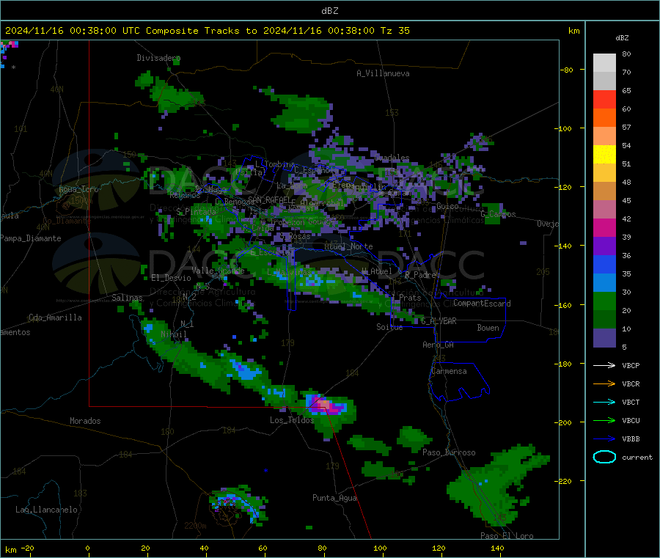The height and width of the screenshot is (558, 660).
Task: Click the 'Nihuil' map label
Action: click(173, 334)
